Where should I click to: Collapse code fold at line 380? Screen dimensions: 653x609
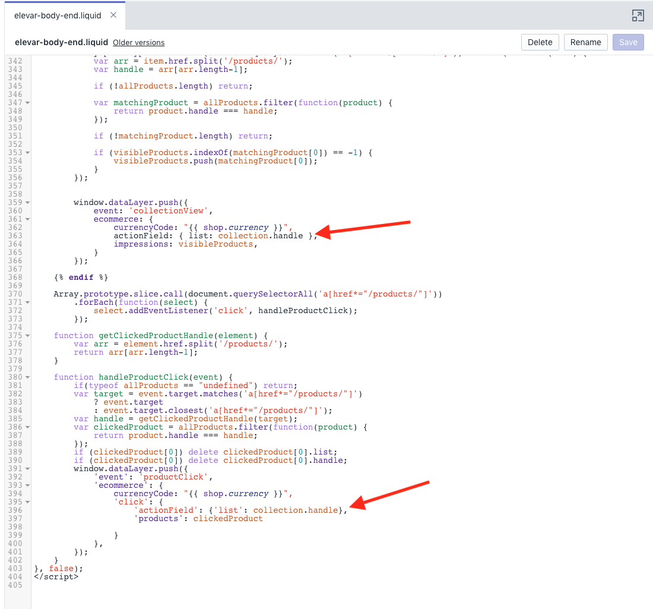(x=27, y=377)
